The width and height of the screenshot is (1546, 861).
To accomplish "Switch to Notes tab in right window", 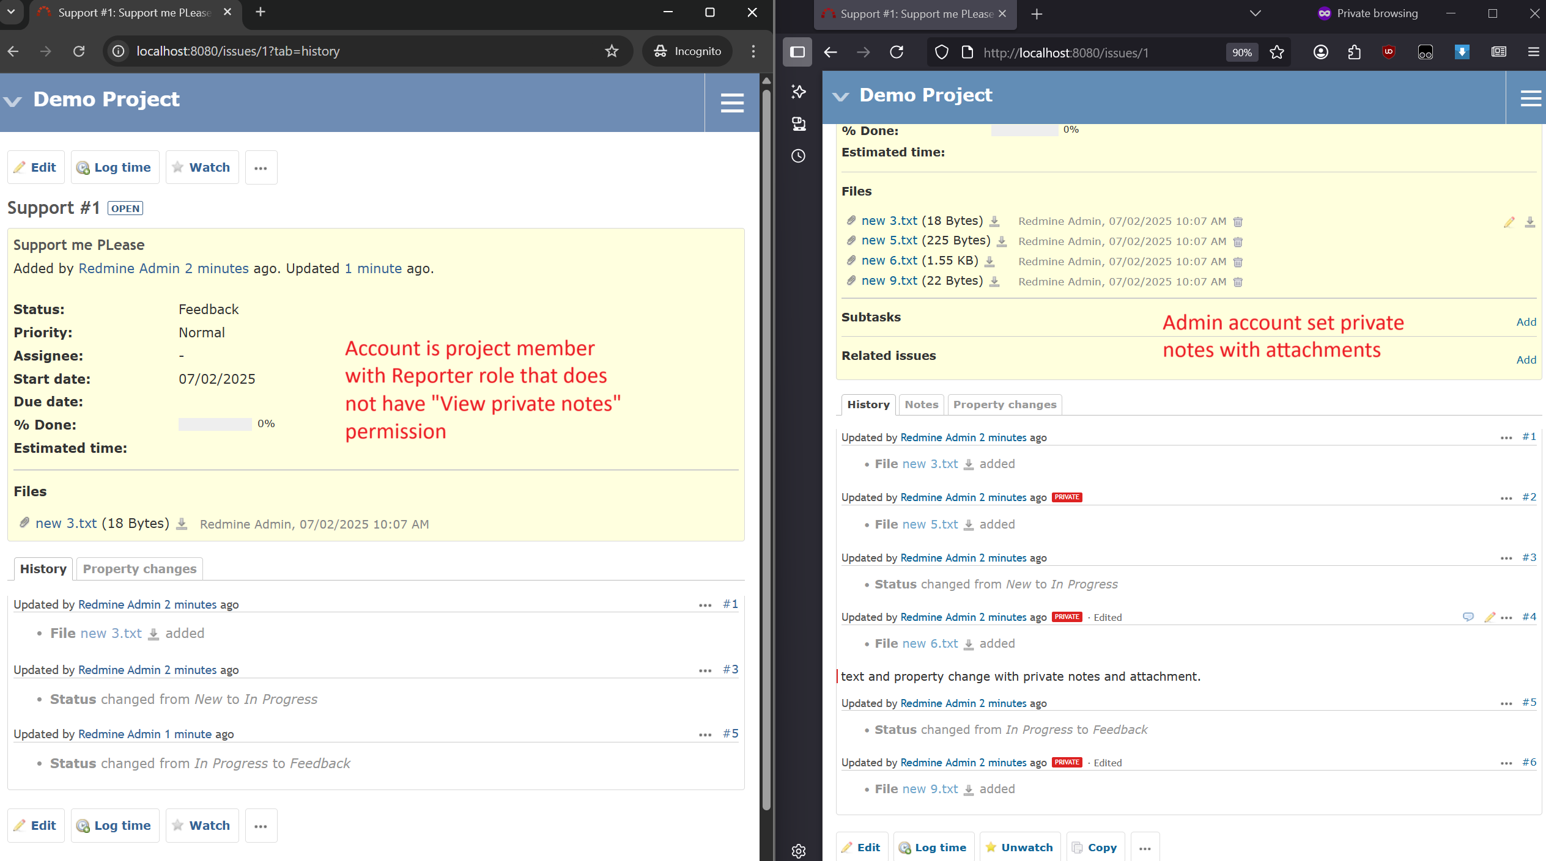I will pyautogui.click(x=921, y=405).
